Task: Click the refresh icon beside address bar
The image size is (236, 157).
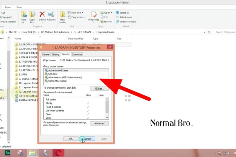Action: pyautogui.click(x=209, y=32)
